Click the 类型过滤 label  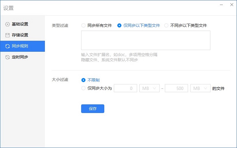pos(60,26)
